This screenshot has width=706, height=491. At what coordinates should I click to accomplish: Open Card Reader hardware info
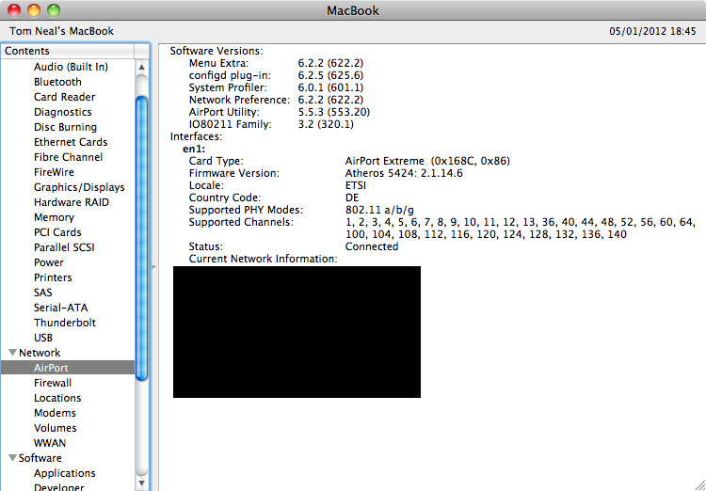pos(64,97)
